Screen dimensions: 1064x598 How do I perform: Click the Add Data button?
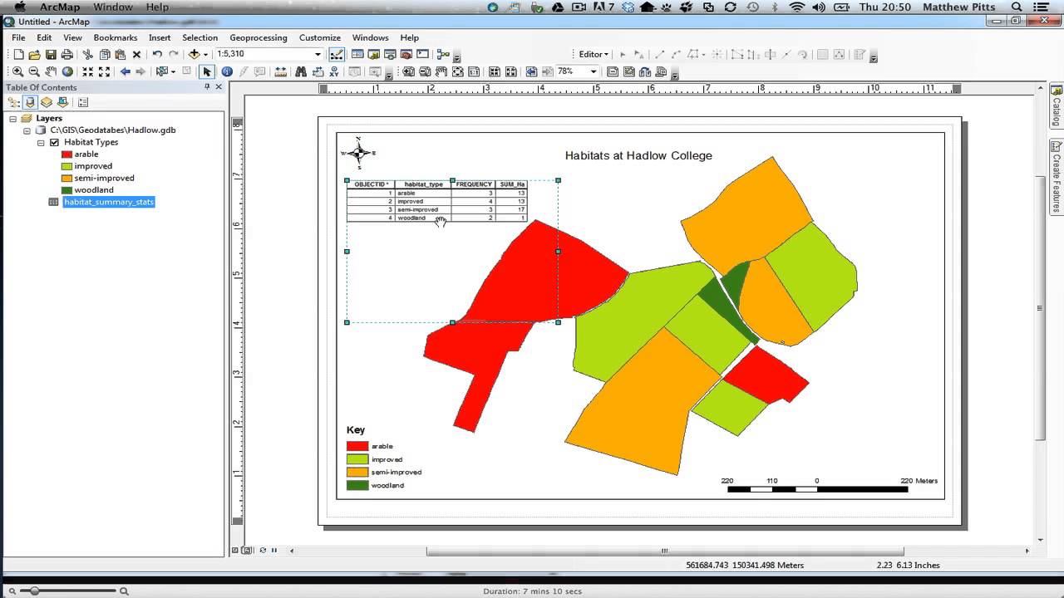pos(194,55)
